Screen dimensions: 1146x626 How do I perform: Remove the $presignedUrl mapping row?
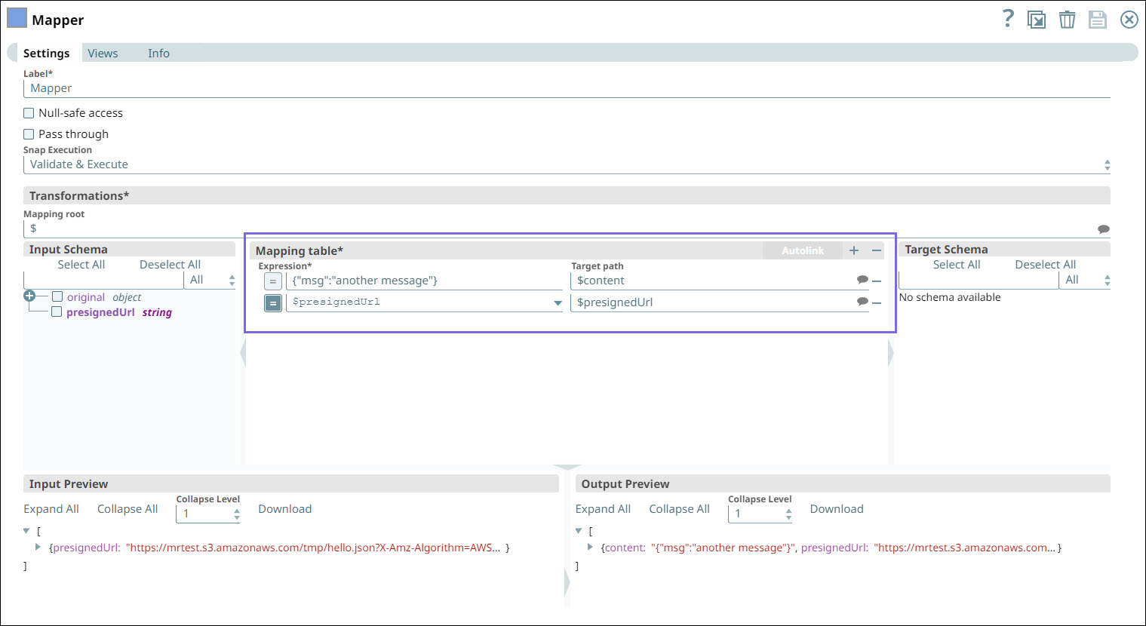(x=877, y=302)
